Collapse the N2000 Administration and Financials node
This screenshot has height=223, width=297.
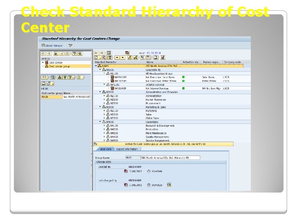100,92
